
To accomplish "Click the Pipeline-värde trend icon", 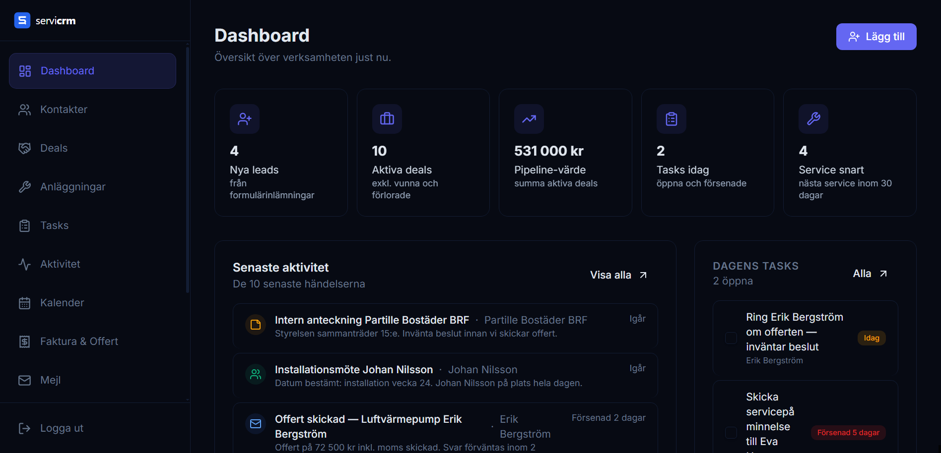I will pos(529,119).
